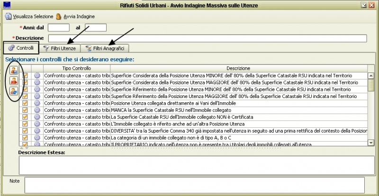The width and height of the screenshot is (379, 196).
Task: Uncheck 'Superficie Considerata ... MINORE dell' 80%' control
Action: coord(25,76)
